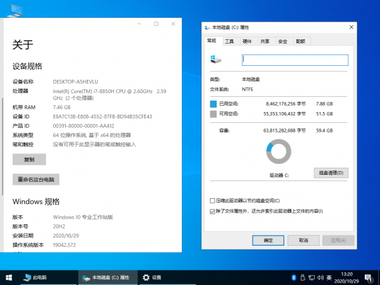The width and height of the screenshot is (380, 285).
Task: Open the volume tray icon
Action: click(x=320, y=277)
